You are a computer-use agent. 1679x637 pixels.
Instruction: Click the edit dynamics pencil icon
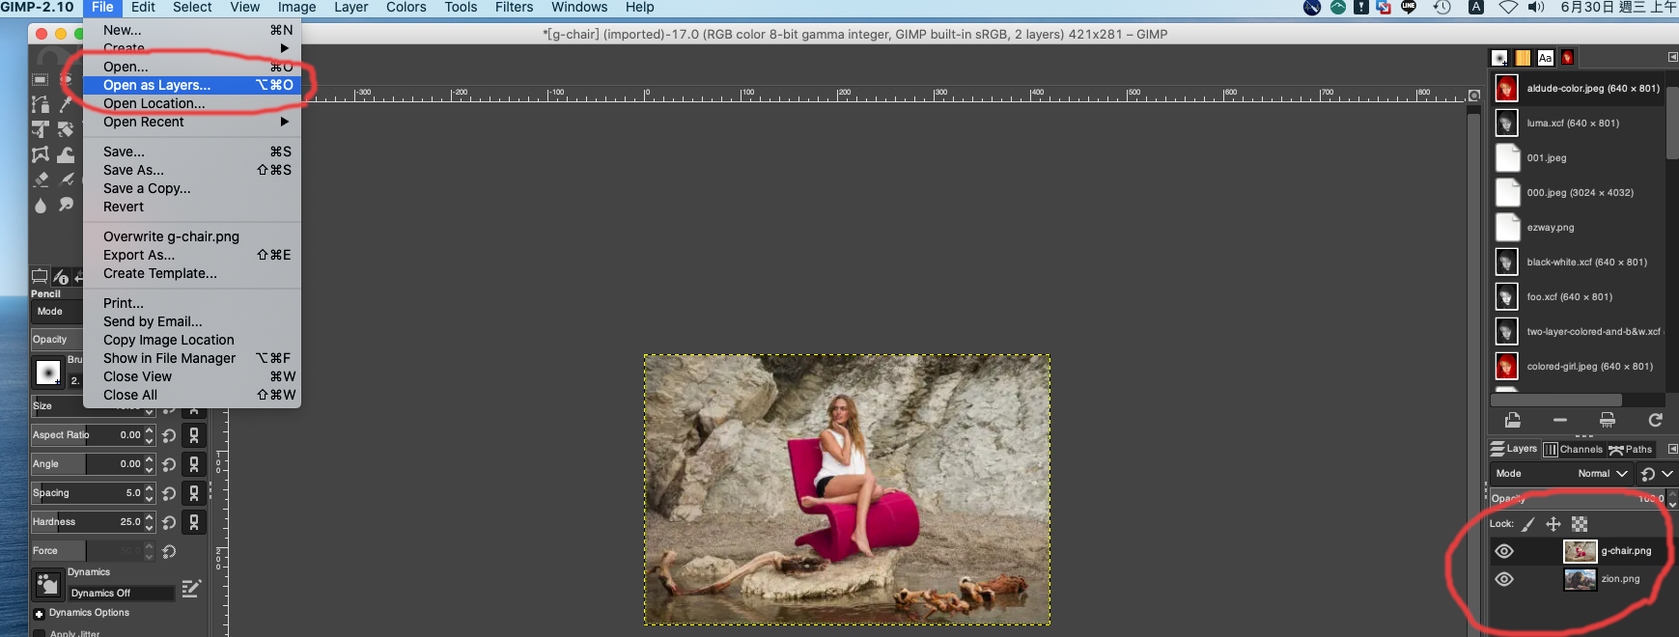(x=191, y=589)
